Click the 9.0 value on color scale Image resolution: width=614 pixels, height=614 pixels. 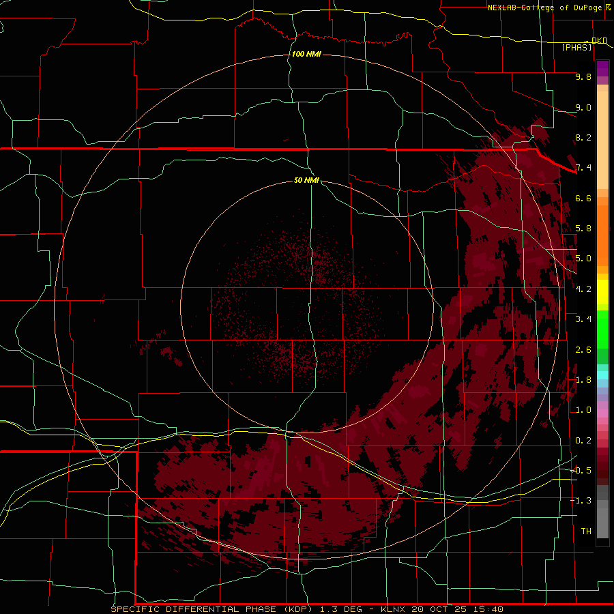click(x=583, y=107)
